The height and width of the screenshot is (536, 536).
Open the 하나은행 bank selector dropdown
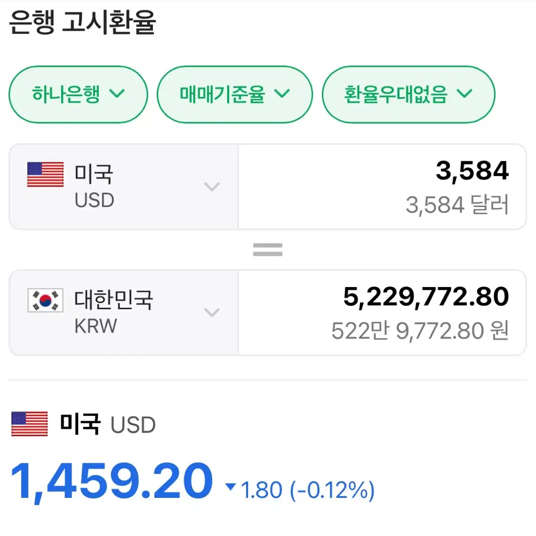click(x=78, y=94)
